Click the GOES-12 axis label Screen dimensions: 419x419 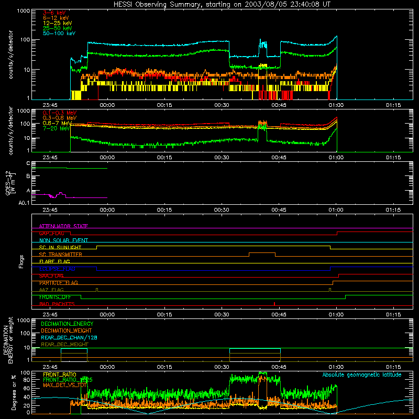(x=10, y=183)
